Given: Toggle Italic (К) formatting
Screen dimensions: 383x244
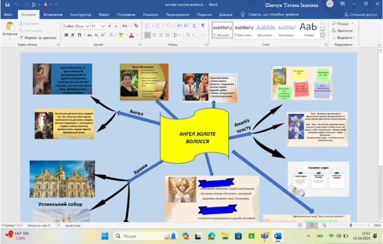Looking at the screenshot, I should (73, 36).
